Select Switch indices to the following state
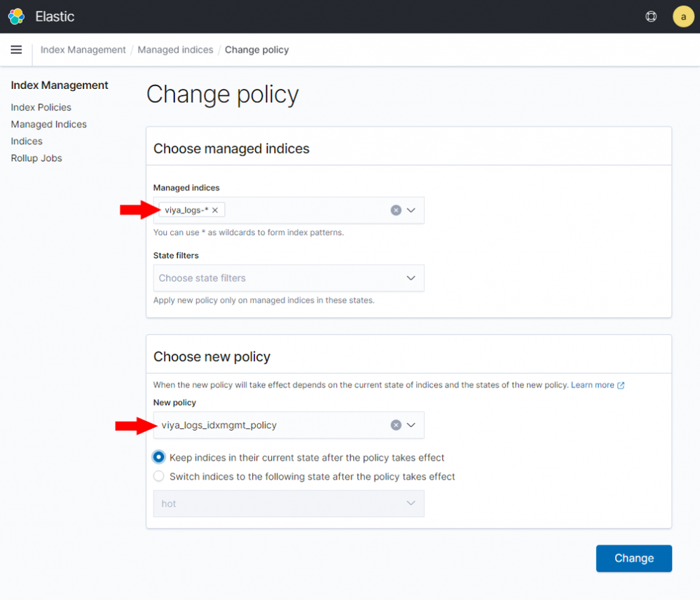Screen dimensions: 700x600 click(158, 476)
